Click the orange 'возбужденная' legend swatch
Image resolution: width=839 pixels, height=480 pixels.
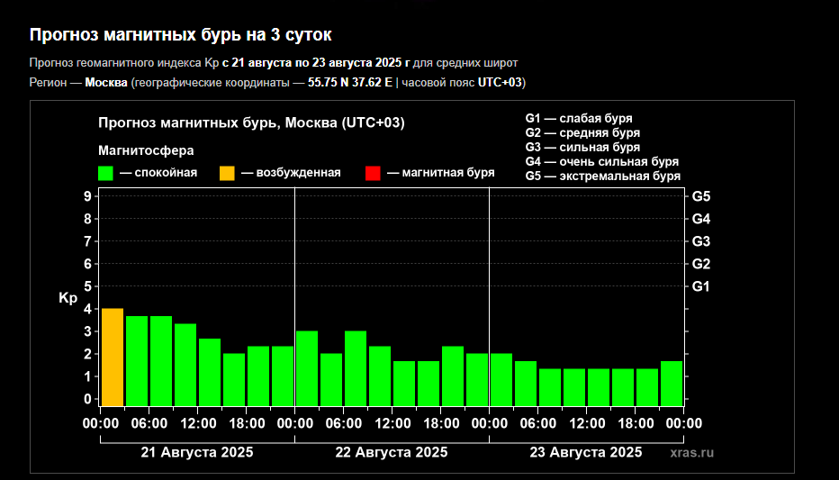[x=227, y=173]
